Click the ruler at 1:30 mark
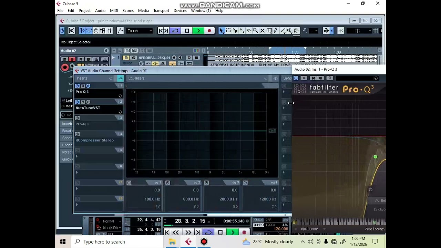Viewport: 441px width, 248px height. coord(337,52)
